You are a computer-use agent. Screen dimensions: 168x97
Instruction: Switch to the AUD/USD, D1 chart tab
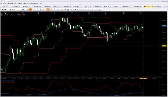point(27,6)
